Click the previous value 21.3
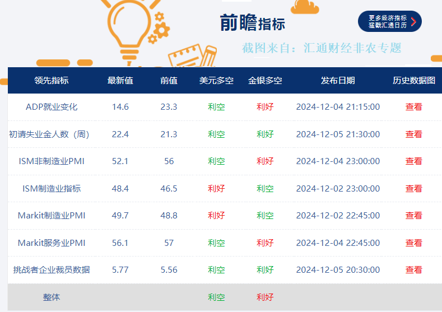Viewport: 442px width, 312px height. tap(169, 134)
